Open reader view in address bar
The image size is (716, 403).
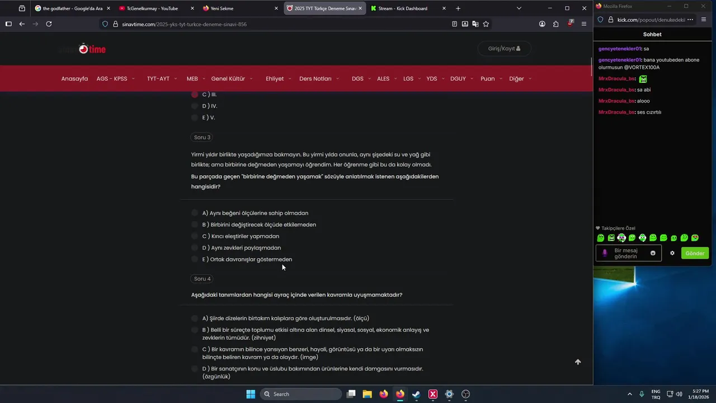[x=454, y=24]
